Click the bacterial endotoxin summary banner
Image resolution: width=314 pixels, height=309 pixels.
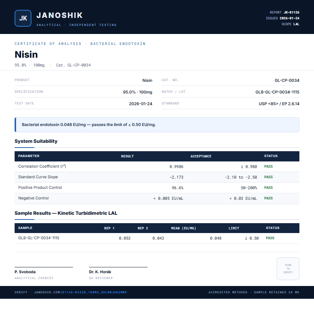[157, 125]
